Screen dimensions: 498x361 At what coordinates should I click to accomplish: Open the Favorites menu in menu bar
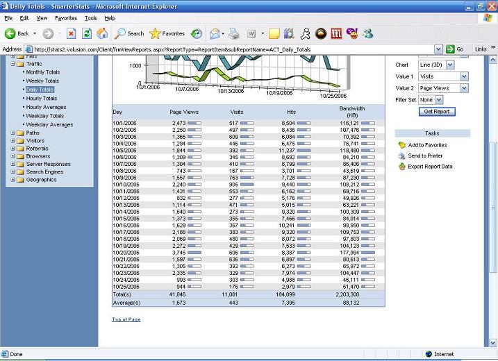coord(66,18)
